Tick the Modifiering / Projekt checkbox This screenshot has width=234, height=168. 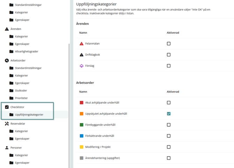169,147
